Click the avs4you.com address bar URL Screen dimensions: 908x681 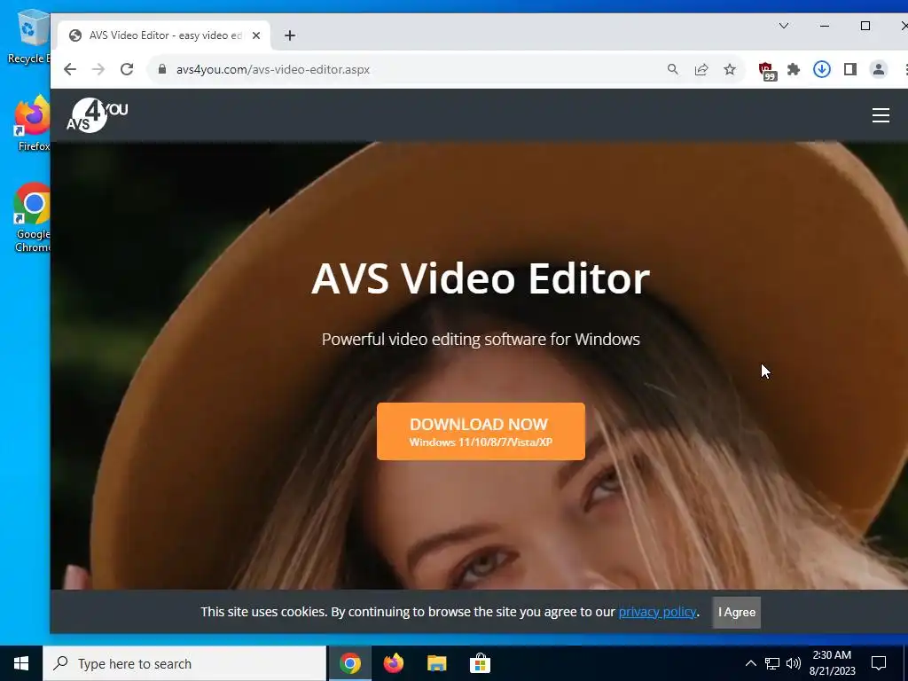[x=273, y=69]
